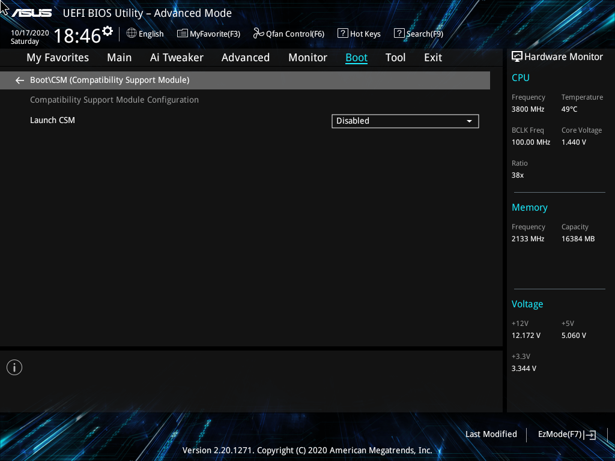Image resolution: width=615 pixels, height=461 pixels.
Task: Show the Hot Keys label
Action: 365,34
